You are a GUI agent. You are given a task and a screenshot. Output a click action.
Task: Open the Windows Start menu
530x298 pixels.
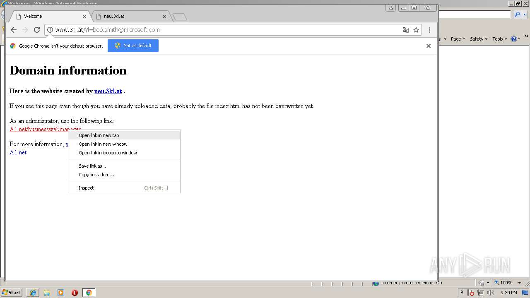point(12,293)
